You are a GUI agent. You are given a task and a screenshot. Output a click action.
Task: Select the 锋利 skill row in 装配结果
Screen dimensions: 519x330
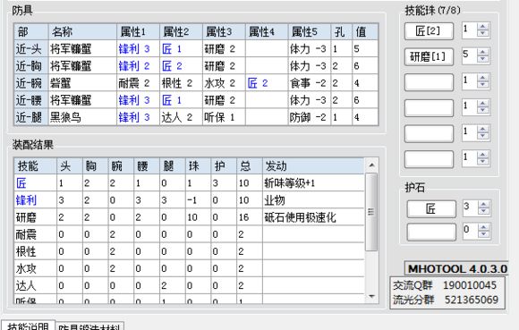190,200
